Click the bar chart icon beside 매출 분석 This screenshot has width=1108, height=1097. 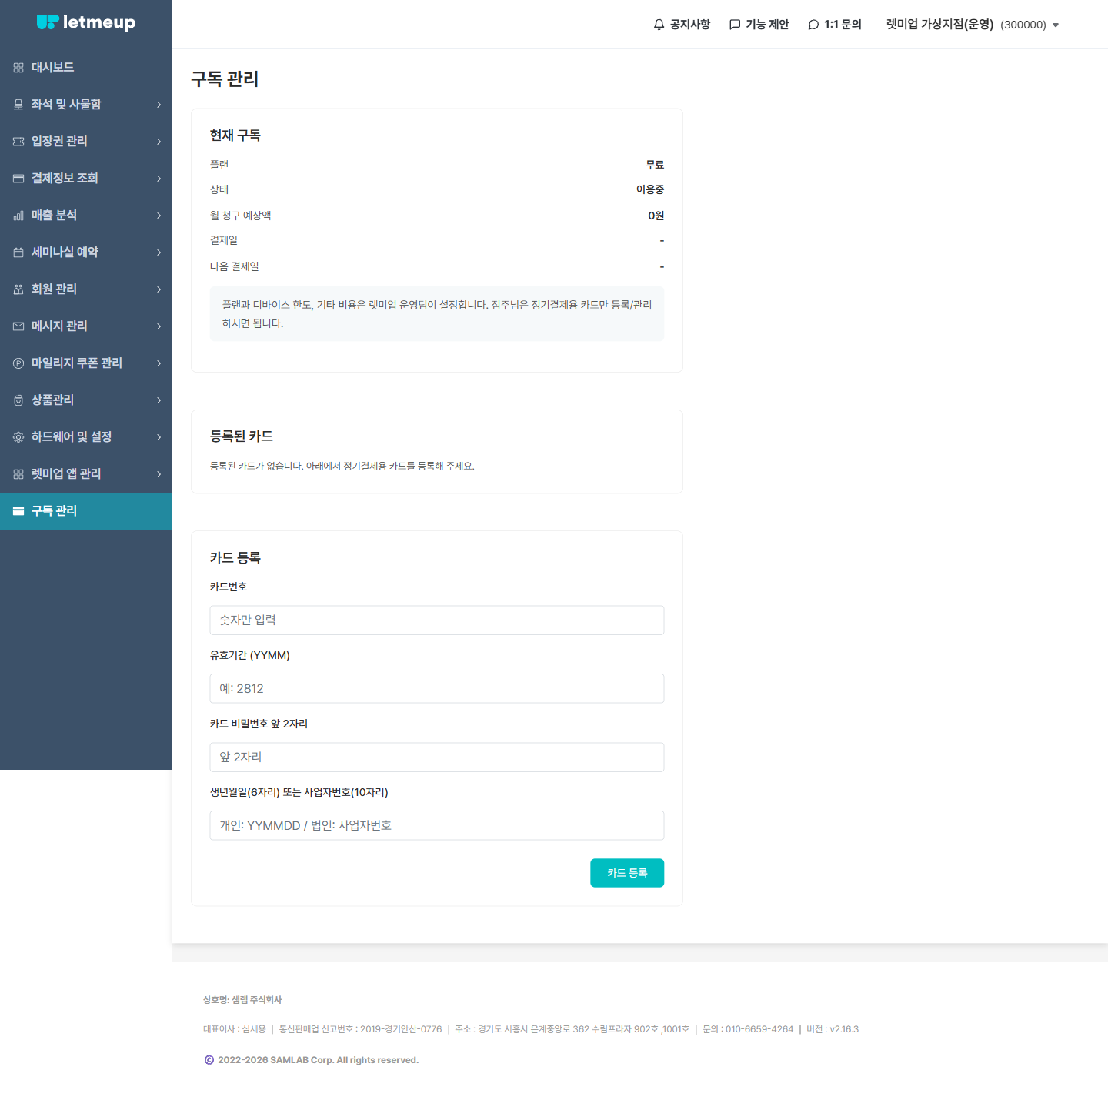click(18, 216)
